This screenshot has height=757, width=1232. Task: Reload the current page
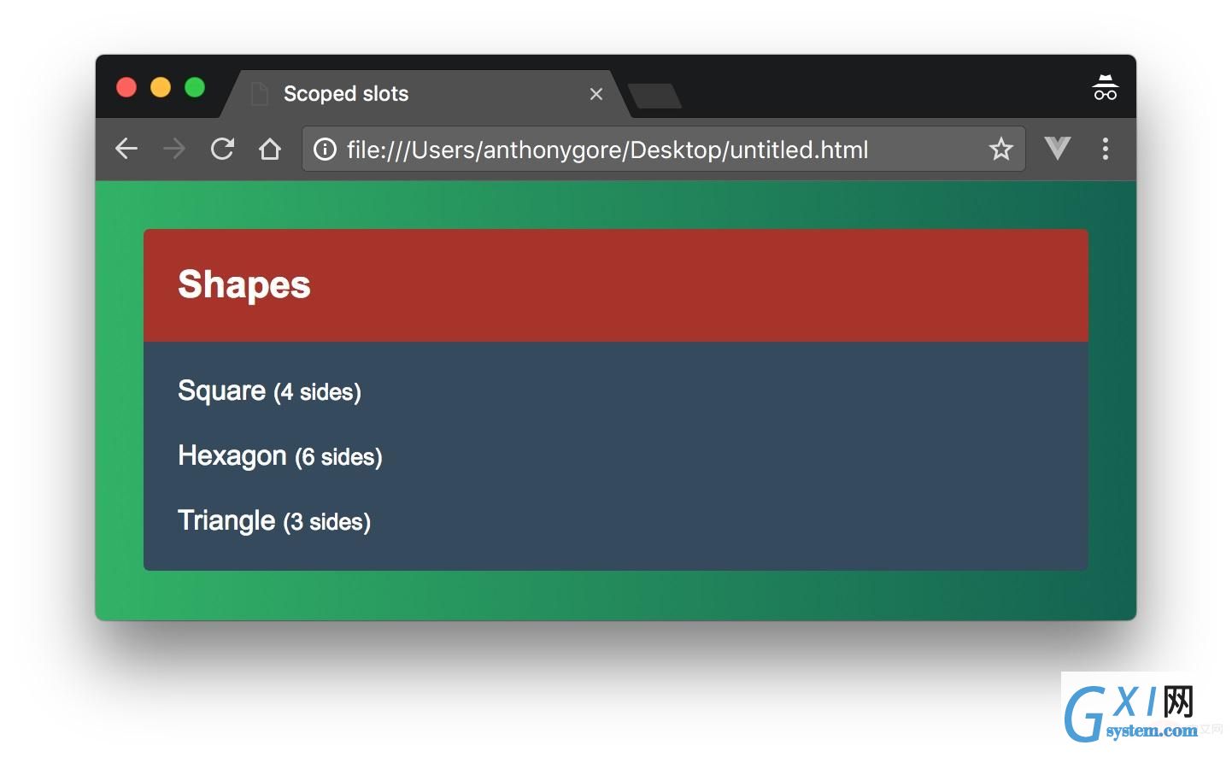coord(222,149)
